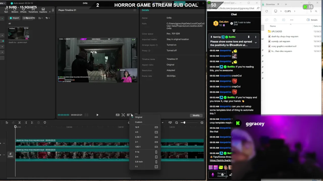Switch to the Details tab in CapCut

point(145,10)
